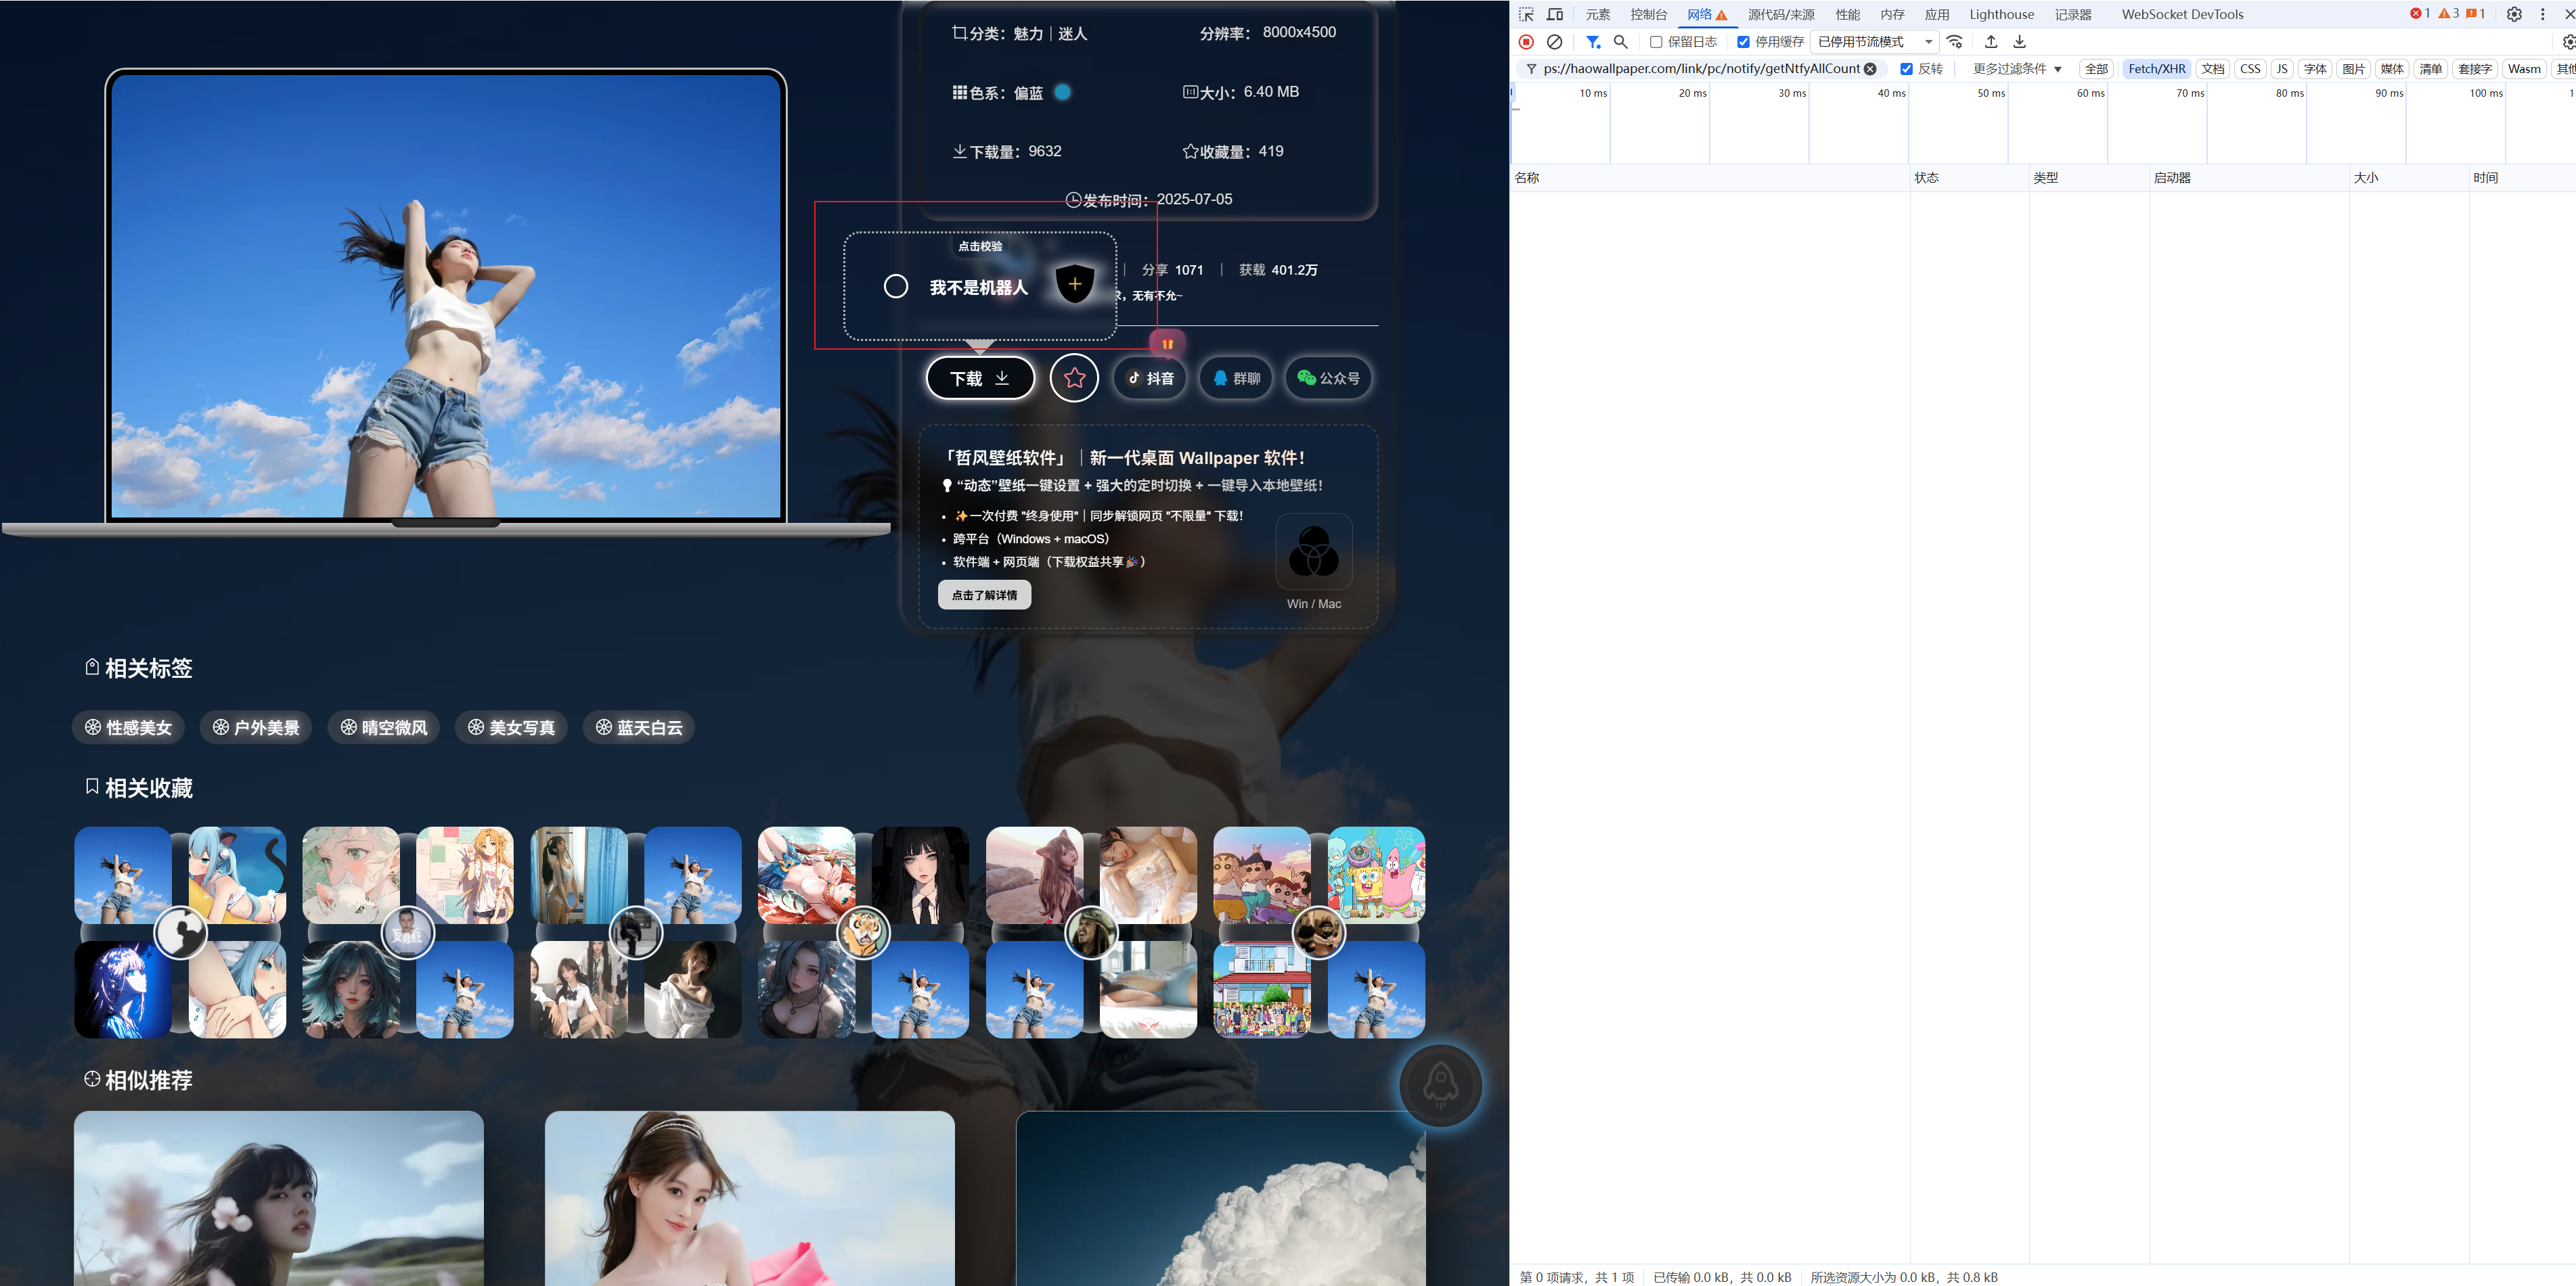Select the 我不是机器人 radio circle

pos(896,287)
